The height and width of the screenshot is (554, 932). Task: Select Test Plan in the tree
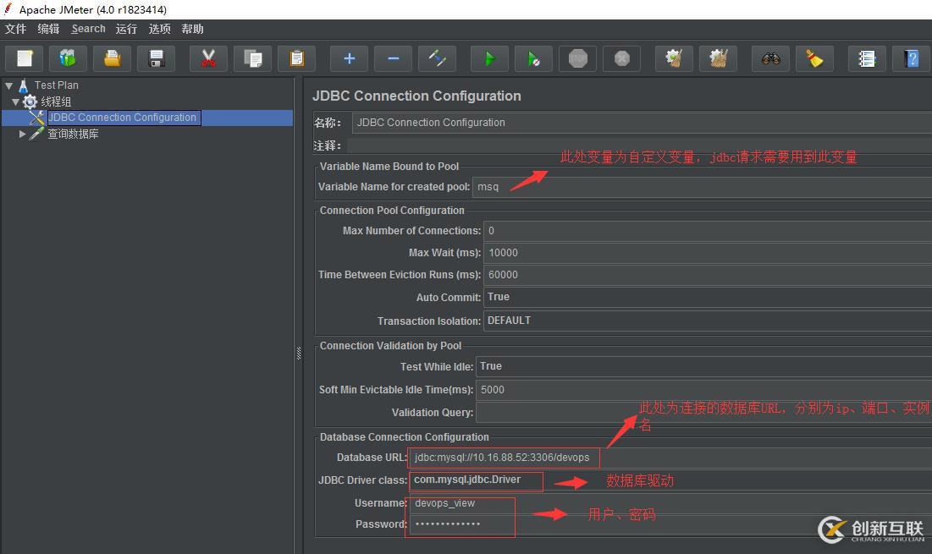pyautogui.click(x=56, y=85)
